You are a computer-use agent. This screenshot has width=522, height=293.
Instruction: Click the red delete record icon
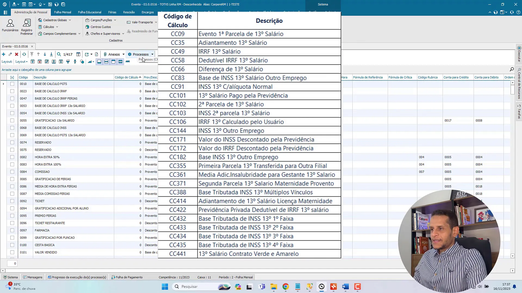coord(17,54)
